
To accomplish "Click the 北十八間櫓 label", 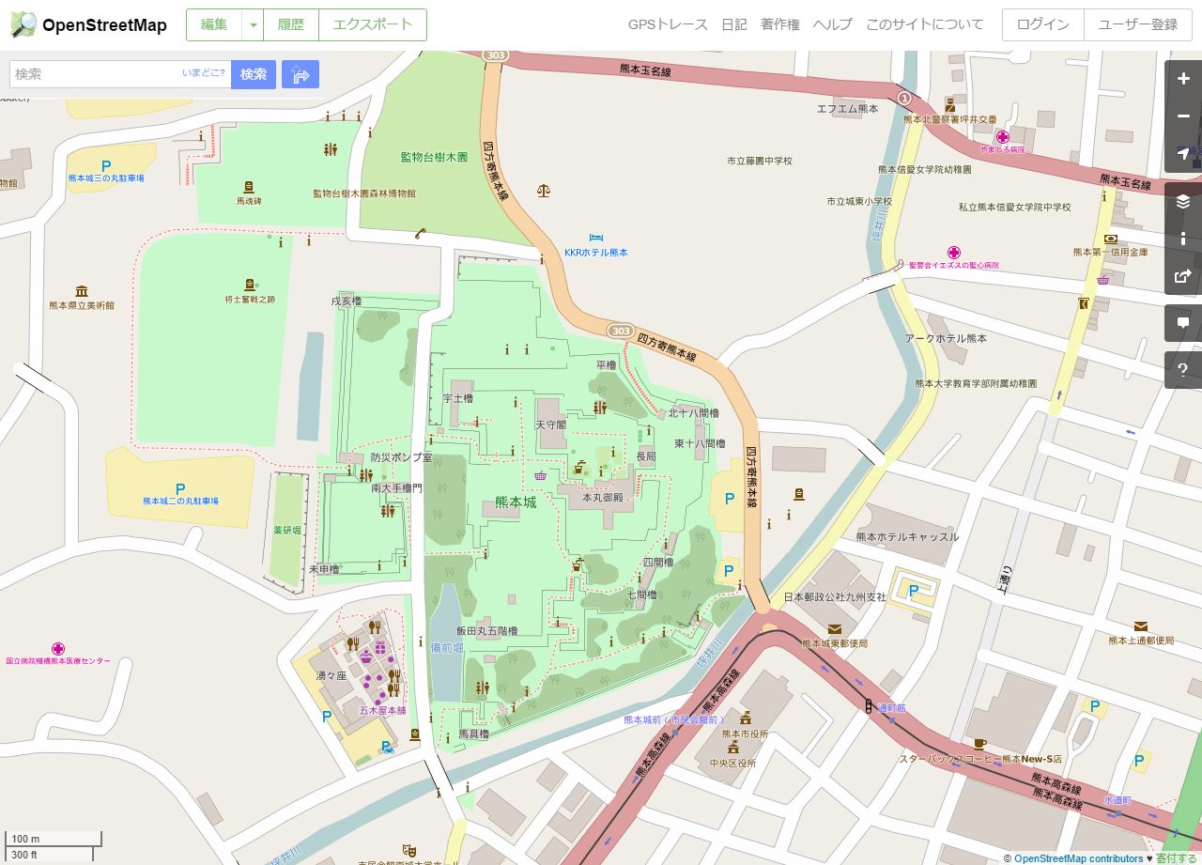I will [x=694, y=413].
